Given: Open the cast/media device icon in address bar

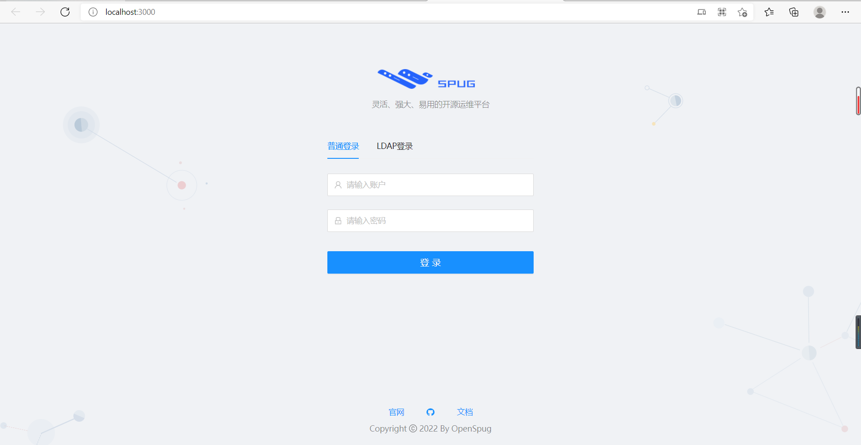Looking at the screenshot, I should 702,12.
